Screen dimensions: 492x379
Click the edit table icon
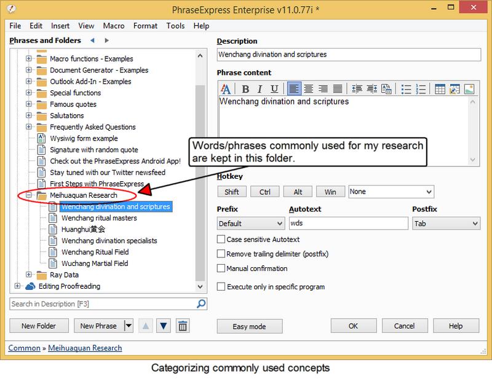[x=454, y=89]
